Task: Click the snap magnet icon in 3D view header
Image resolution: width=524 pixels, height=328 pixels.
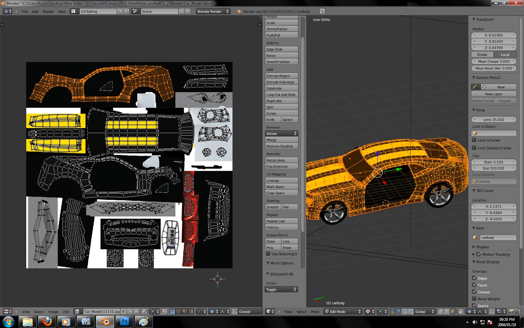Action: click(492, 311)
